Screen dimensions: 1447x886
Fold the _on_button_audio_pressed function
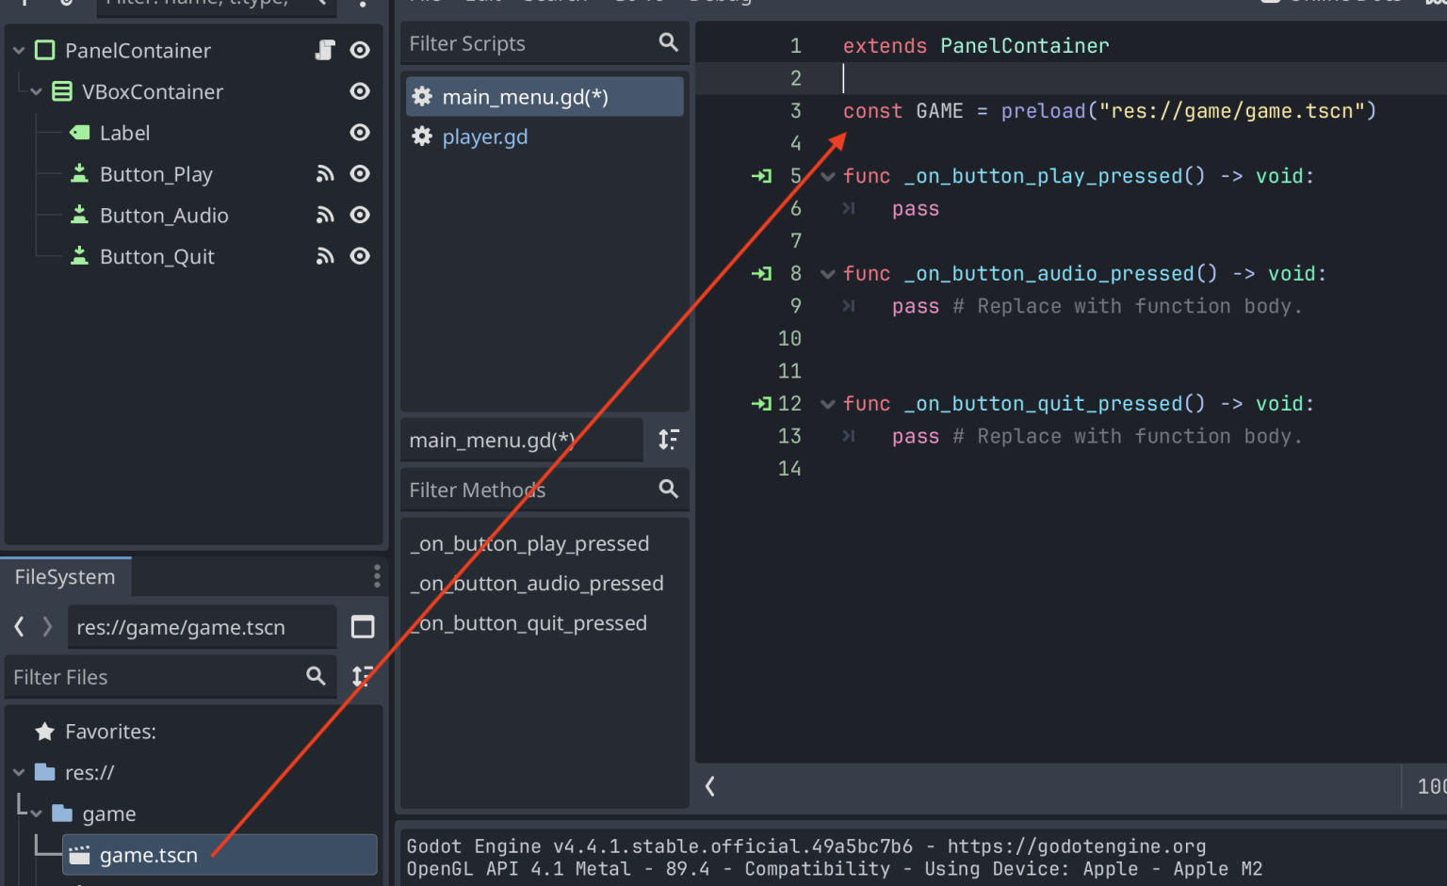point(827,273)
